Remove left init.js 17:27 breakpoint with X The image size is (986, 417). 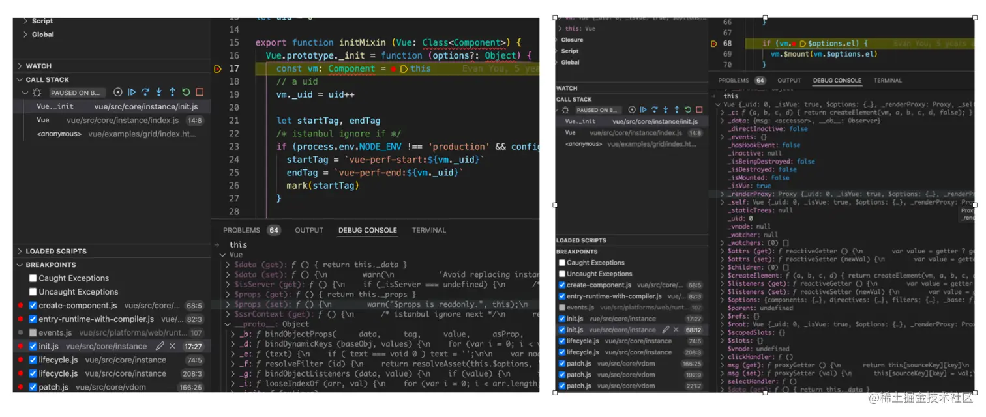click(x=172, y=346)
